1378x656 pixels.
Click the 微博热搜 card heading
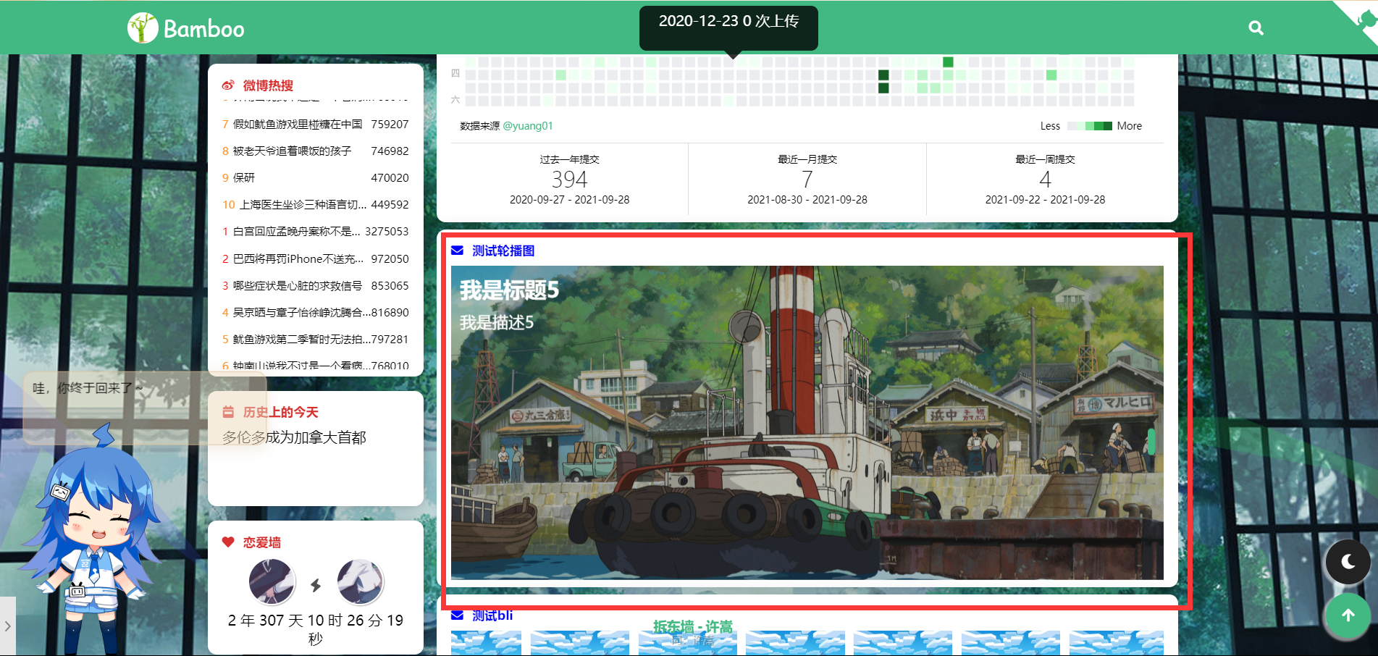pyautogui.click(x=268, y=85)
